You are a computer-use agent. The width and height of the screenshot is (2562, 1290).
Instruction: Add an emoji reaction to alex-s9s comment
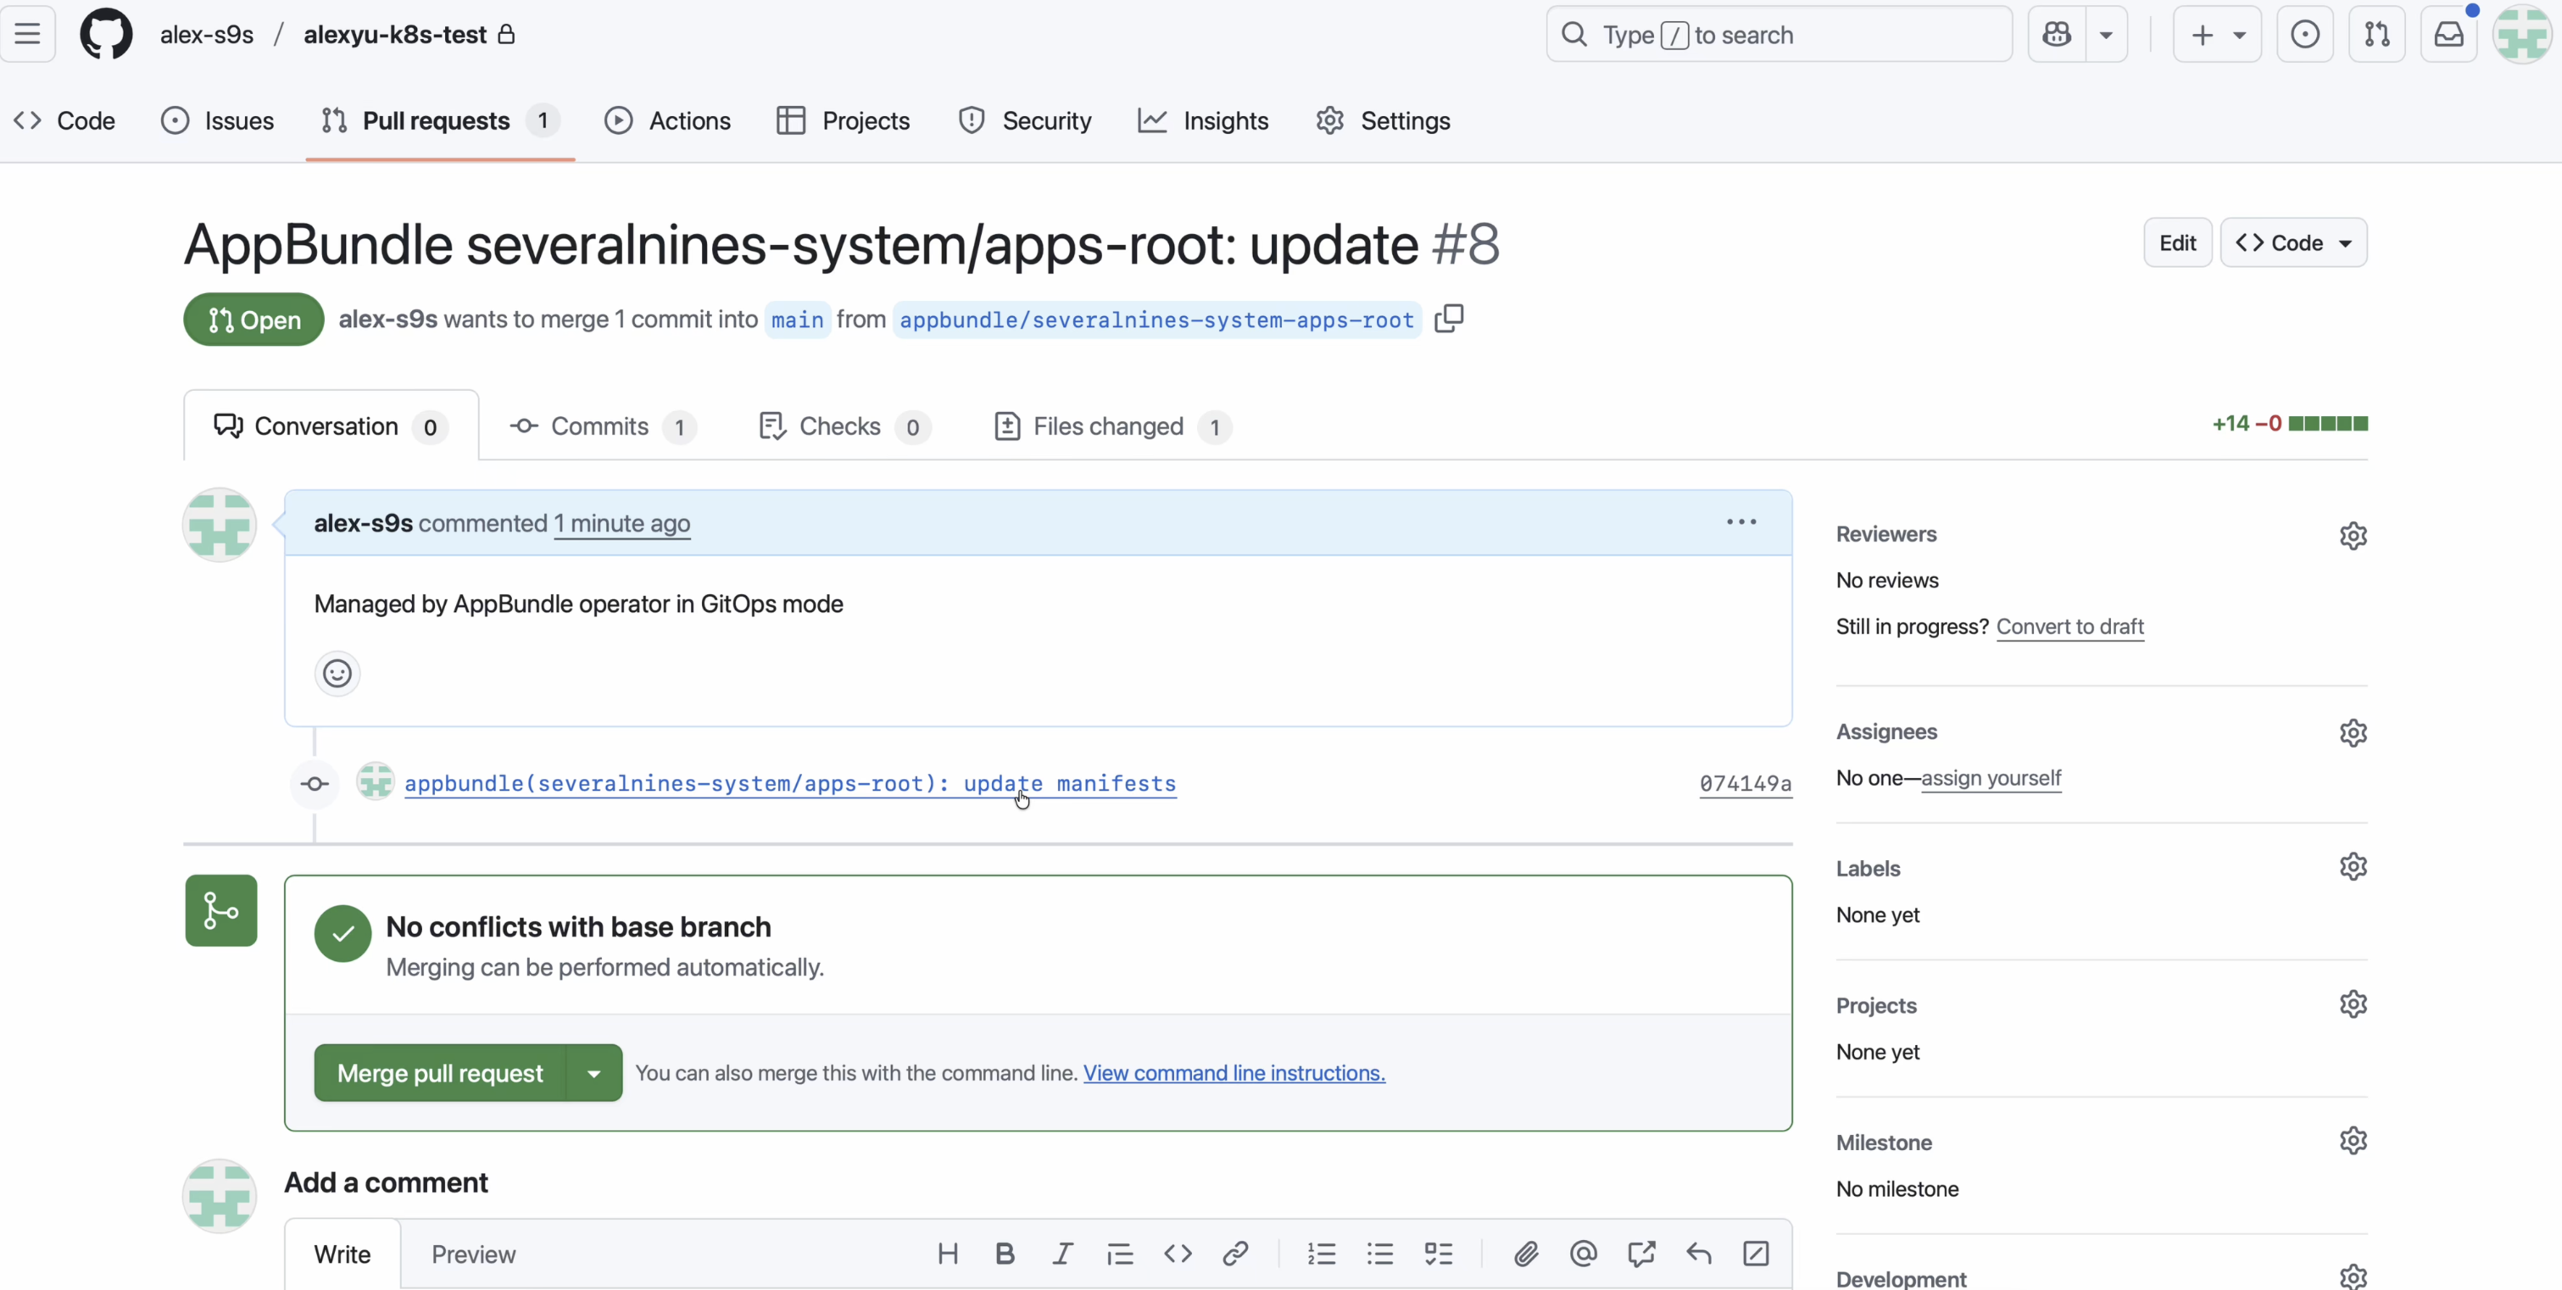click(337, 672)
